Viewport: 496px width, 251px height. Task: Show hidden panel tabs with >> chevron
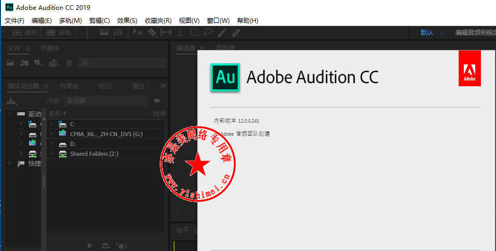coord(163,86)
